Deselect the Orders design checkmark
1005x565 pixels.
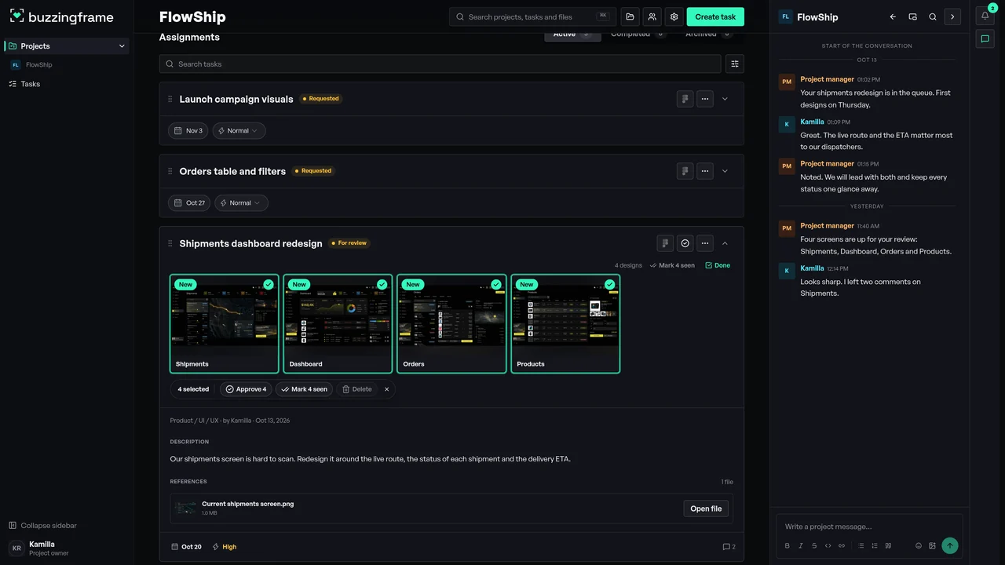pos(496,284)
